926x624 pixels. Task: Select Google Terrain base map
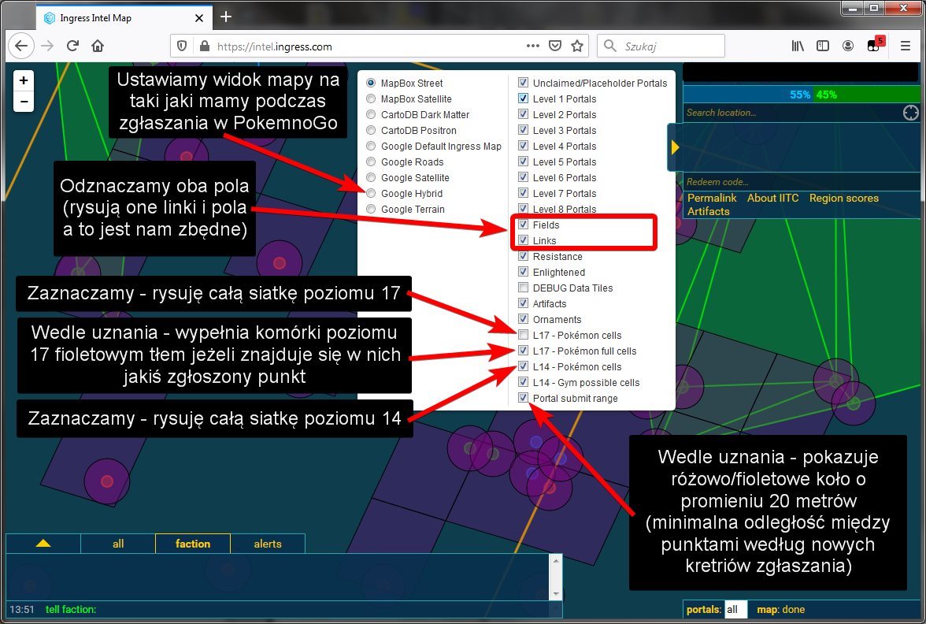click(371, 210)
